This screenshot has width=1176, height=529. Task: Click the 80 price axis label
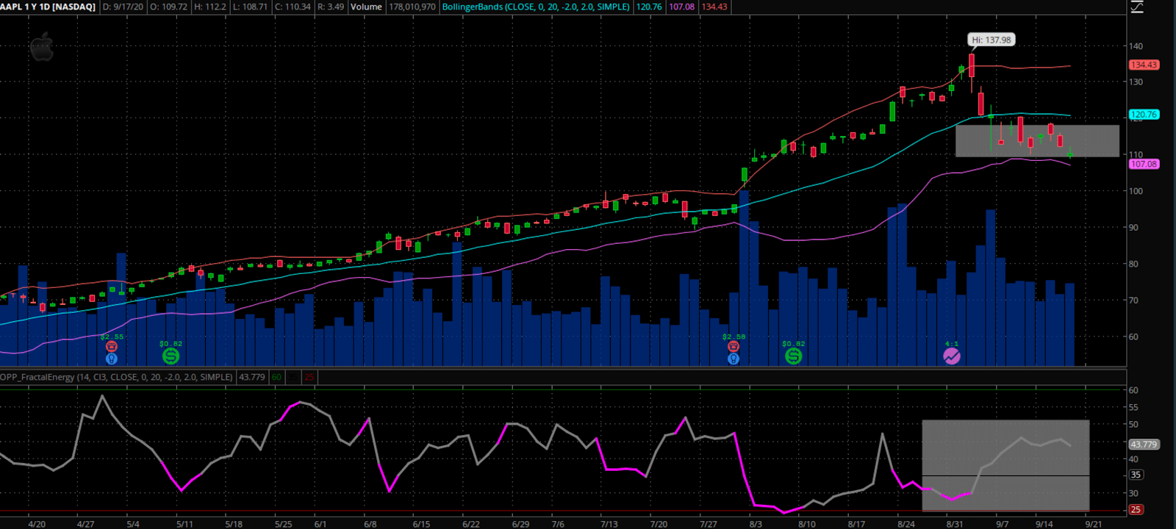[1134, 264]
